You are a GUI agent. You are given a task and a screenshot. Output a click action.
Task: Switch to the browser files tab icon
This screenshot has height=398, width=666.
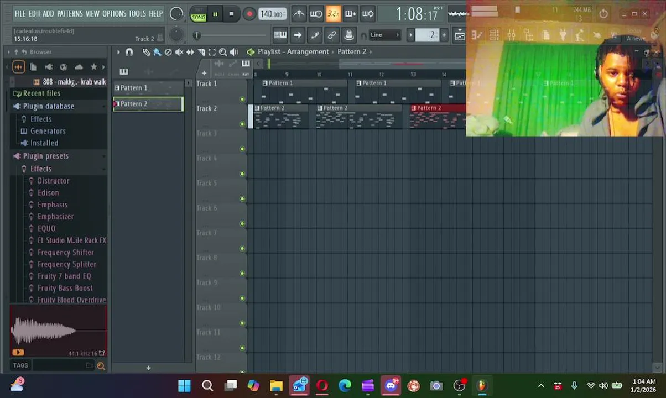coord(33,67)
